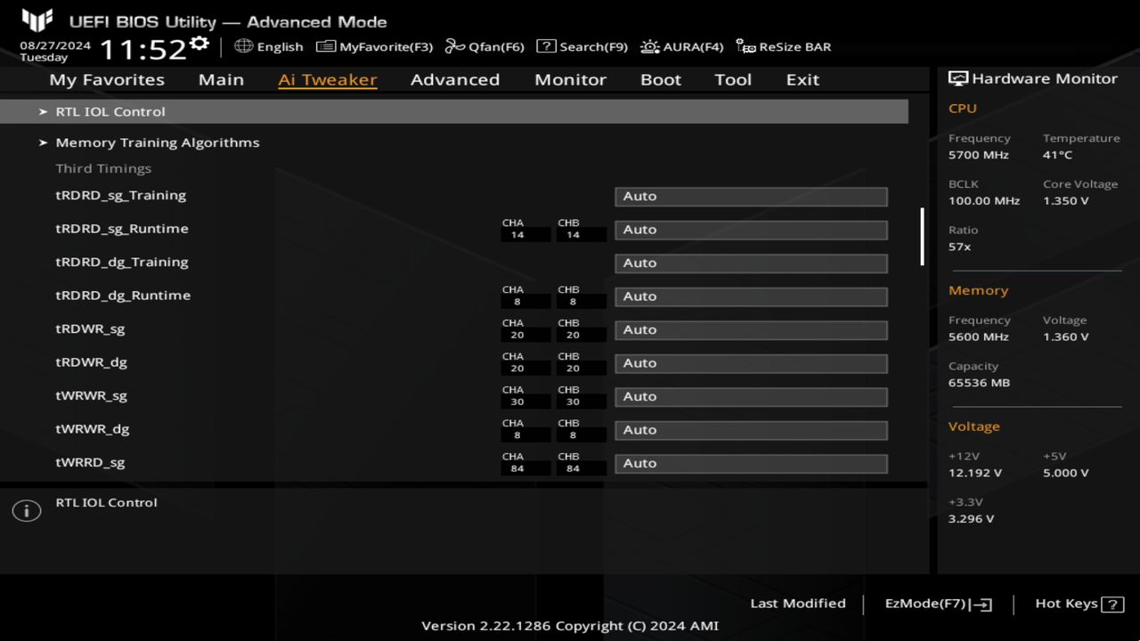Select the tRDWR_dg label
Viewport: 1140px width, 641px height.
tap(91, 362)
